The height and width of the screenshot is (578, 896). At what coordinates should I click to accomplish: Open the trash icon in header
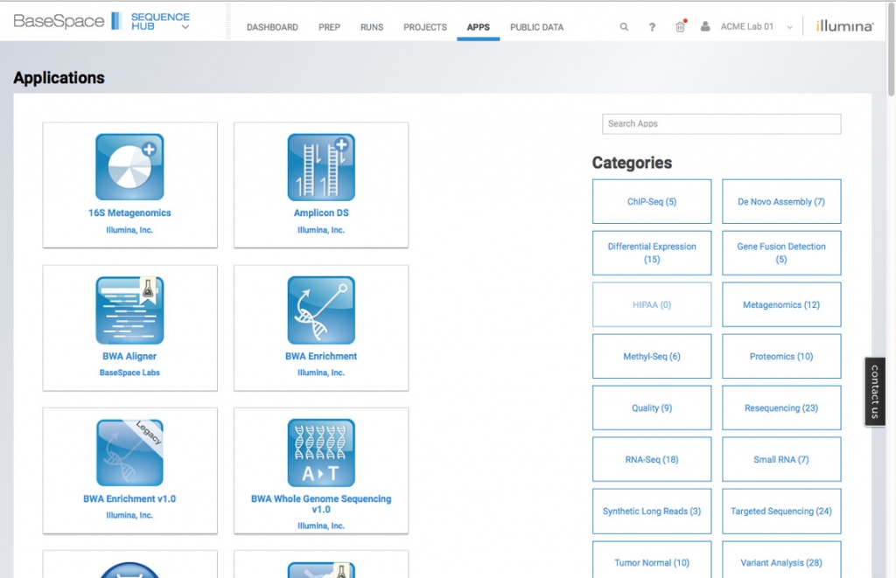click(x=680, y=26)
